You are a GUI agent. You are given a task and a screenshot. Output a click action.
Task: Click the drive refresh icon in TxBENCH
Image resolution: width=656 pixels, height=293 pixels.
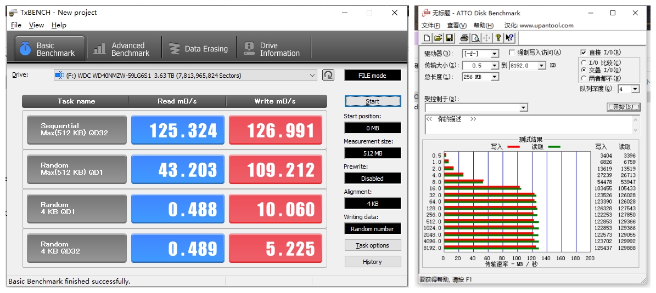pyautogui.click(x=328, y=75)
